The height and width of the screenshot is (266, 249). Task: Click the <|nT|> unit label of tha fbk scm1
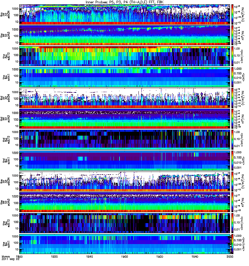tap(244, 77)
